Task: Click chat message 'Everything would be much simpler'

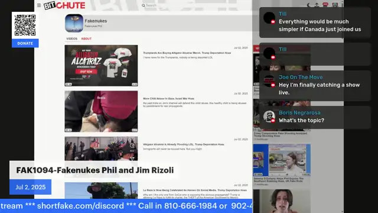Action: 320,25
